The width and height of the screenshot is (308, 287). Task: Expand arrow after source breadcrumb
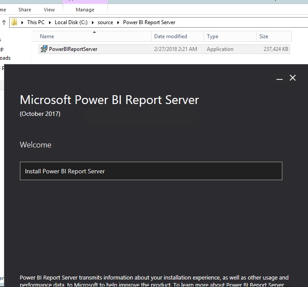click(118, 22)
